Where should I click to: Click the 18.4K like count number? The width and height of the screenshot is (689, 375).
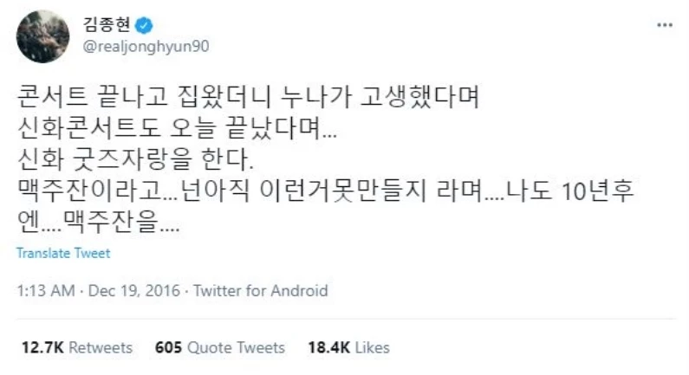pyautogui.click(x=328, y=348)
